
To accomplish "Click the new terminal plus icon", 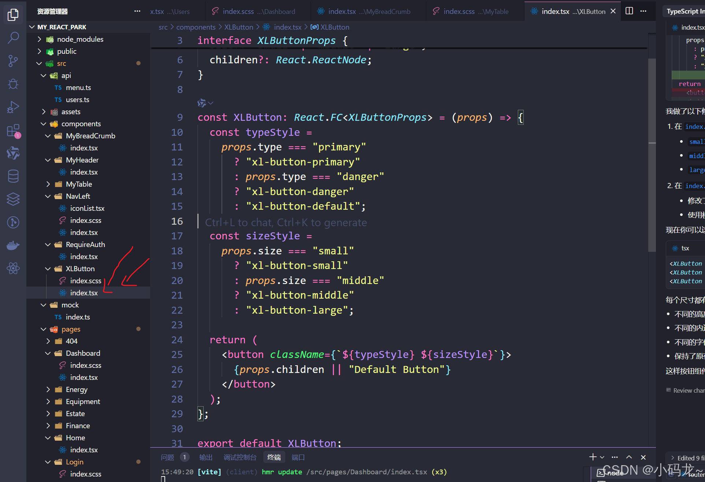I will tap(593, 457).
